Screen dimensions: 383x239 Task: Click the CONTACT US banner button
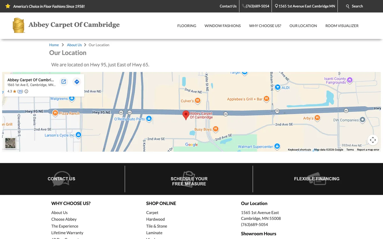pos(61,179)
